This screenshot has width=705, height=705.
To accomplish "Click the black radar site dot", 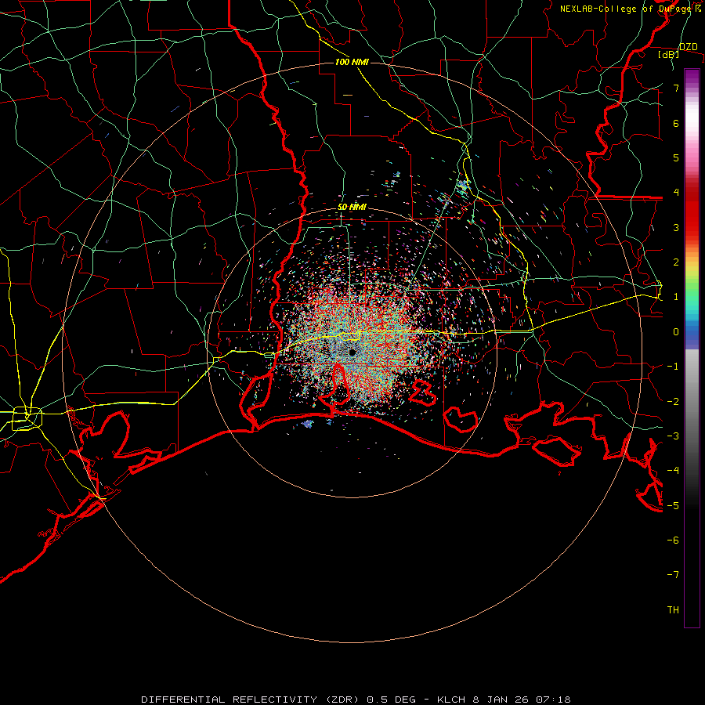I will (x=352, y=352).
